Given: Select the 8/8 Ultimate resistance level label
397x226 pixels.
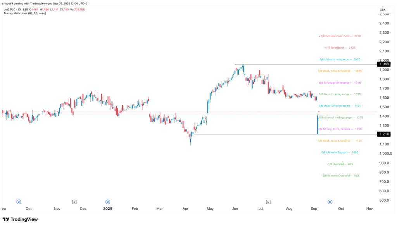Looking at the screenshot, I should [340, 60].
